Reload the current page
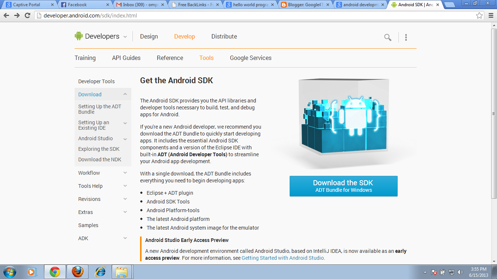497x279 pixels. point(27,16)
